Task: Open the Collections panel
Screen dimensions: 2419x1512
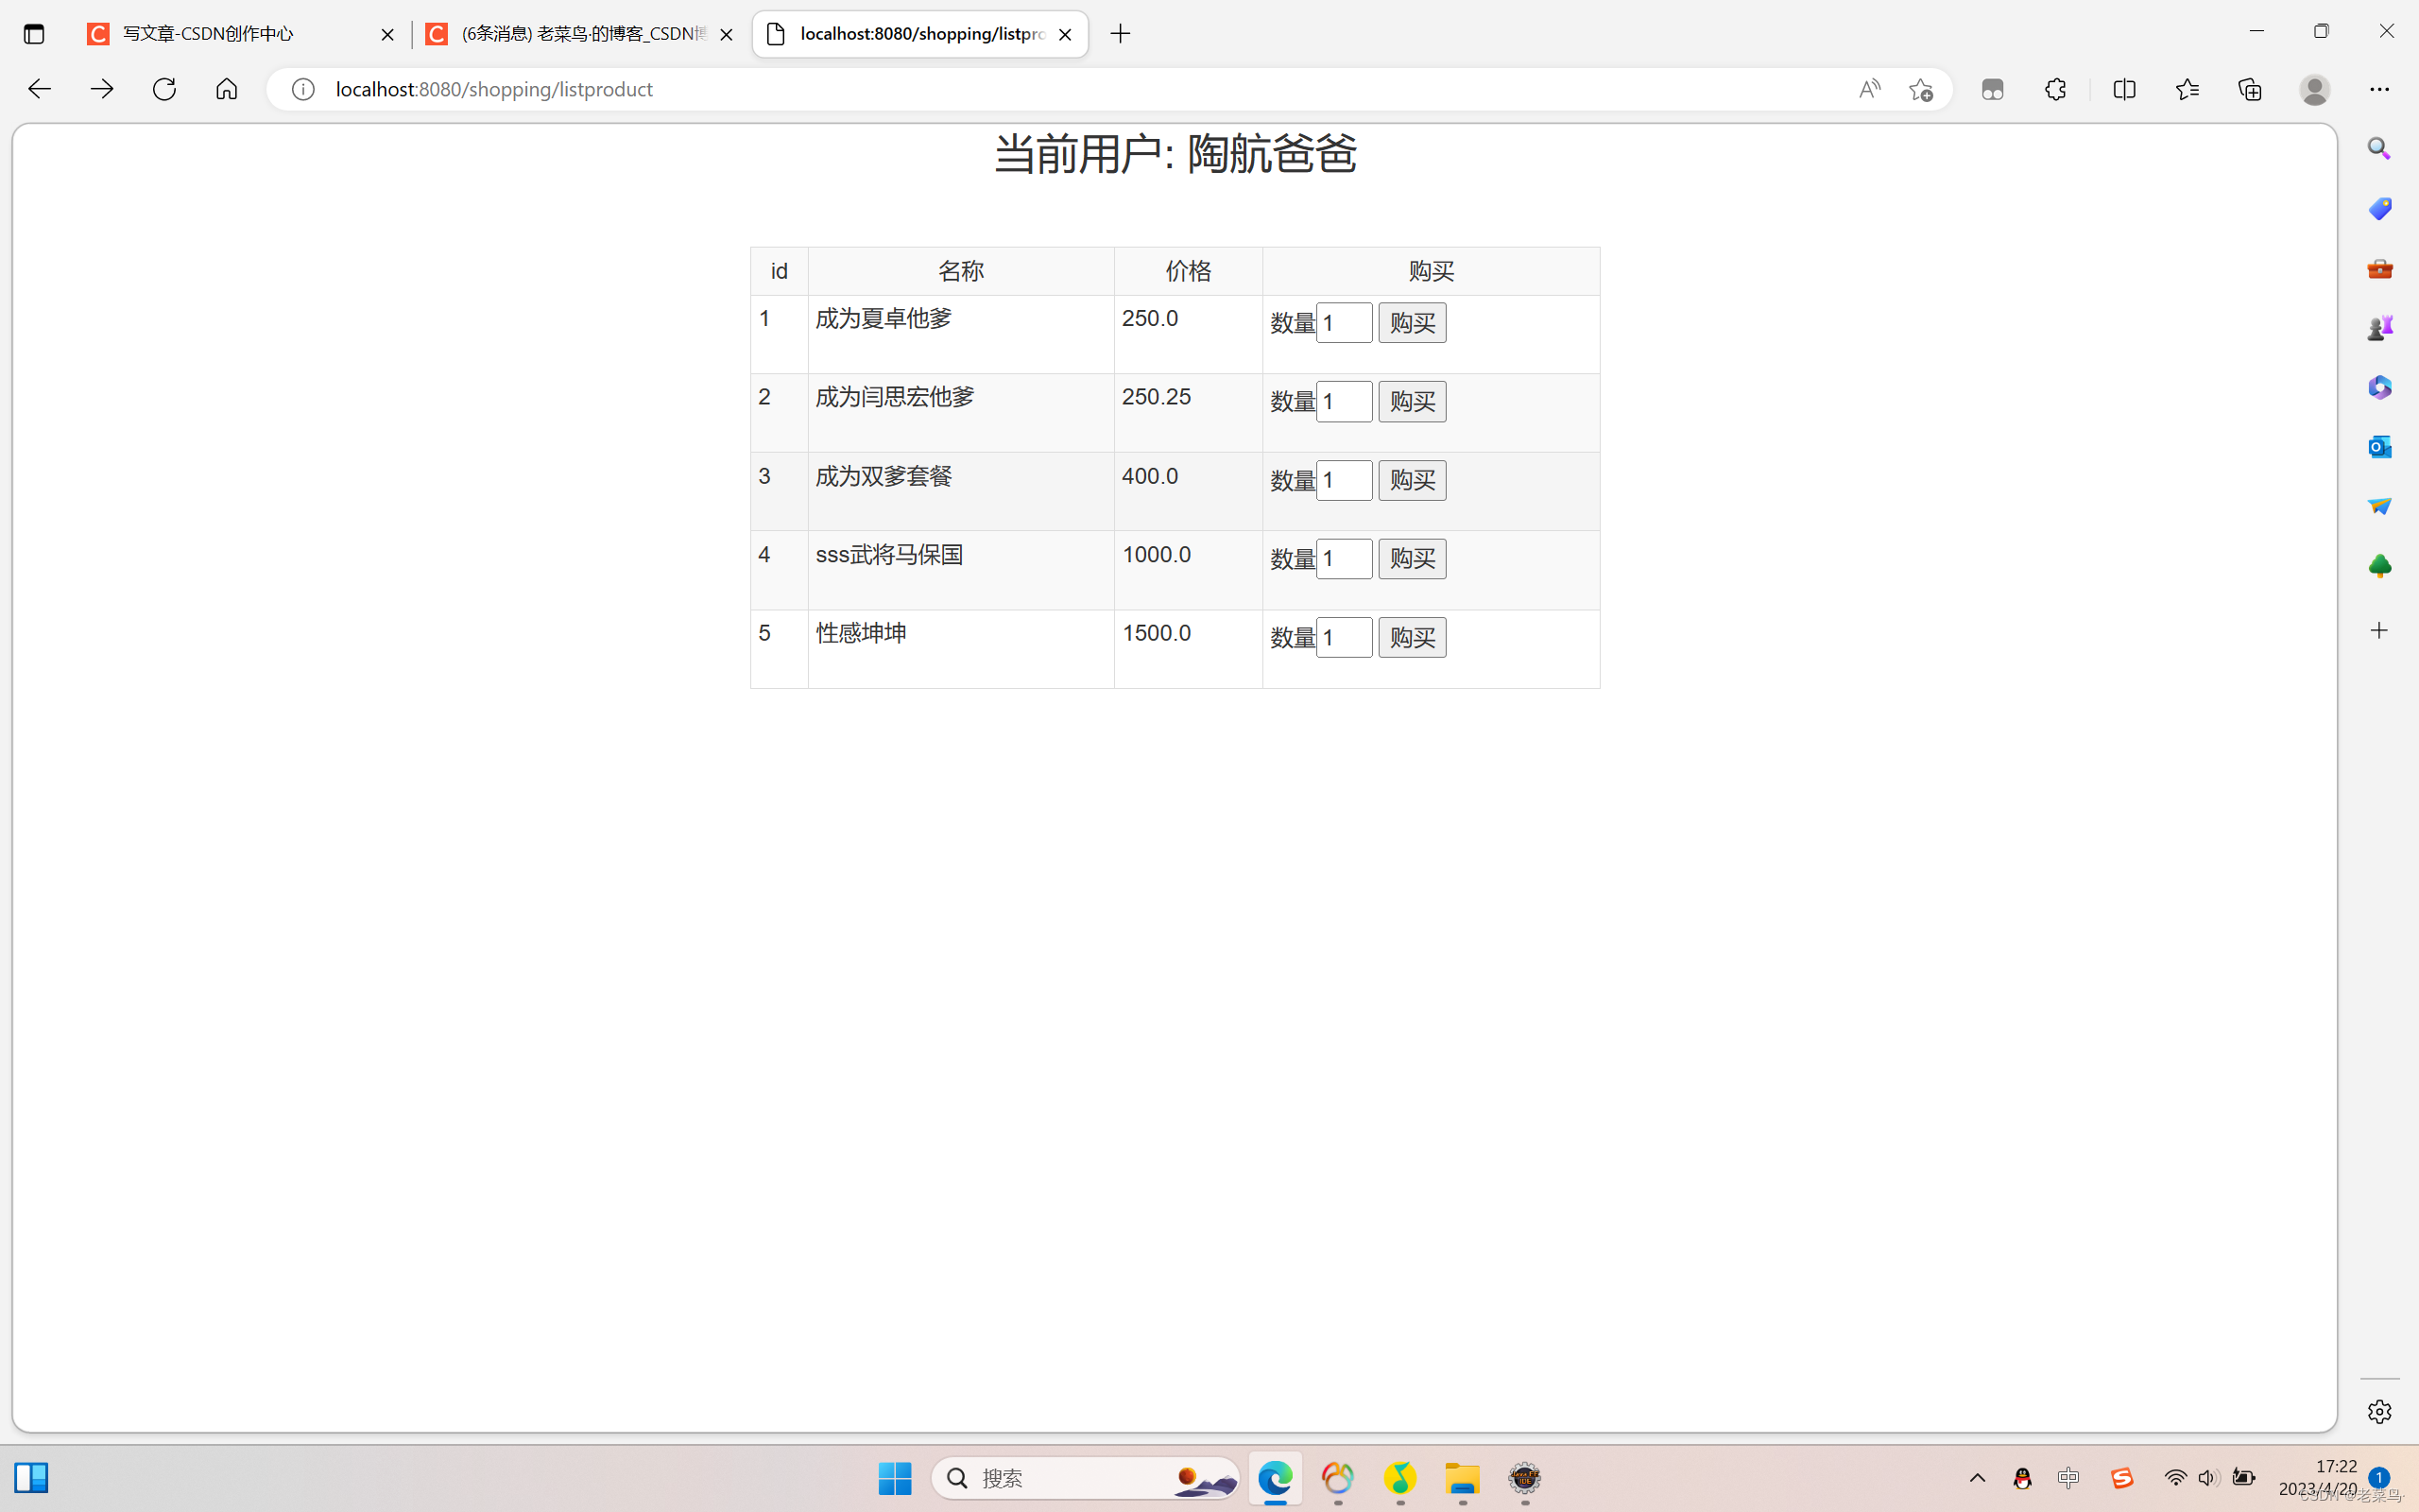Action: click(2249, 89)
